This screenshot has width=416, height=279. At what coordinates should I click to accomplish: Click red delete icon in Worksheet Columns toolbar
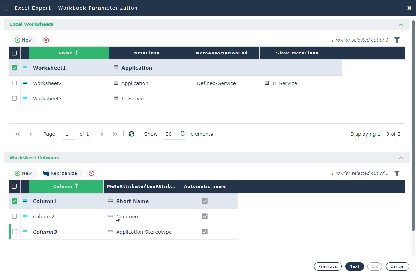tap(91, 173)
